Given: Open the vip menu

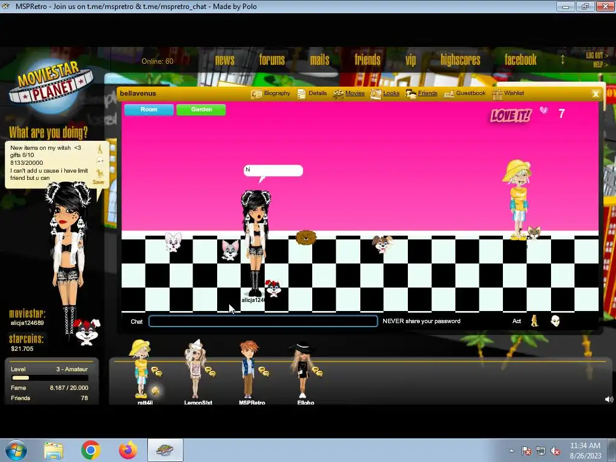Looking at the screenshot, I should click(x=410, y=60).
